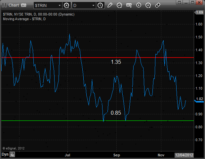Select the pencil drawing tool
This screenshot has width=205, height=159.
coord(110,5)
